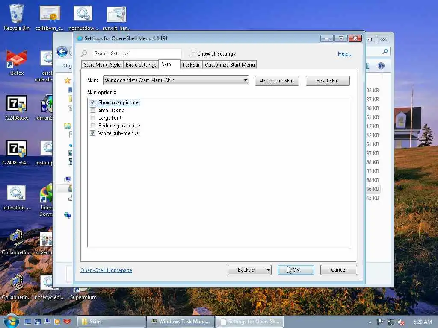Enable Reduce glass color option

point(92,126)
